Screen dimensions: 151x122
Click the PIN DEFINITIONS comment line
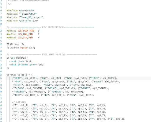pos(50,27)
